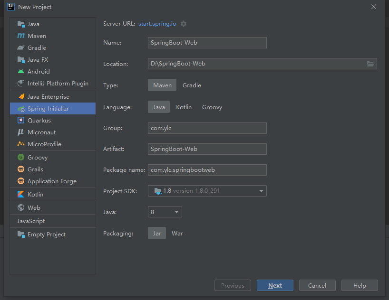Click the Java Enterprise flame icon
Screen dimensions: 389x300
[21, 96]
